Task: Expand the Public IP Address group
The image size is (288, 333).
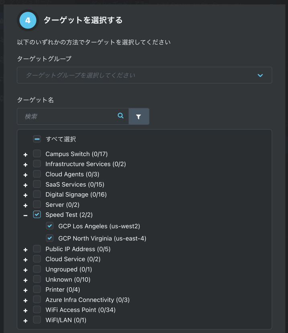Action: (x=25, y=250)
